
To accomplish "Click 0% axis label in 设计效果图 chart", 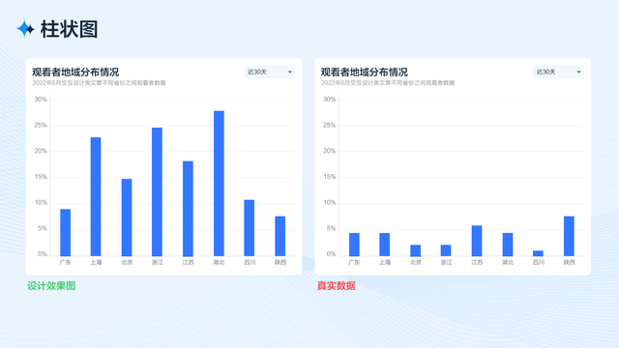I will click(43, 253).
